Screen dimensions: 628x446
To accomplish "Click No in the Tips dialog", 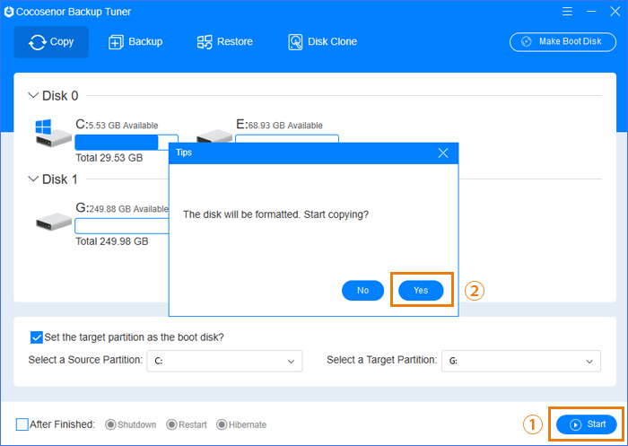I will [362, 291].
